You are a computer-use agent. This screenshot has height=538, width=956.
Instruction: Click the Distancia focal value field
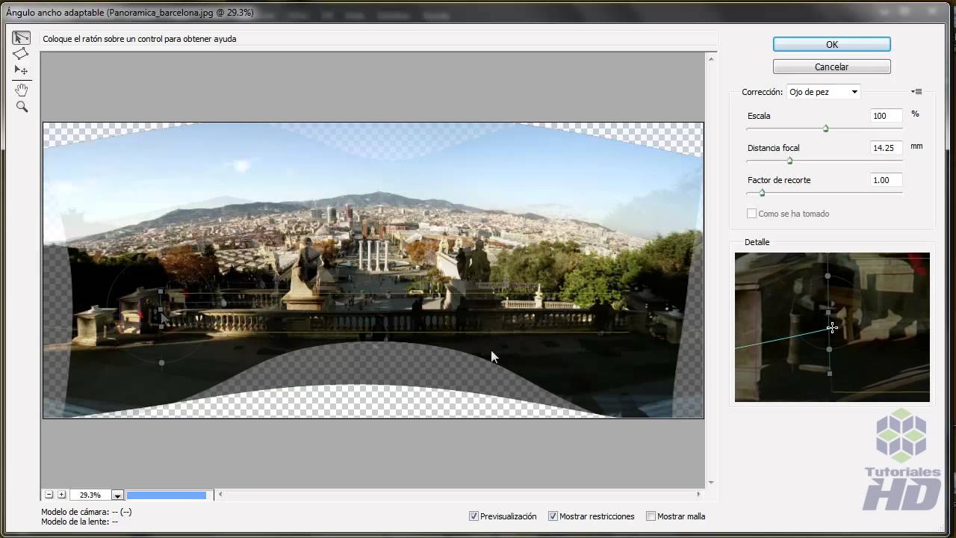(886, 148)
